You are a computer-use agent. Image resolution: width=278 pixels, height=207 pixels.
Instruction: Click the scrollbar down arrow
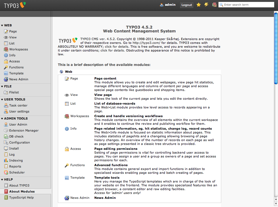[276, 204]
